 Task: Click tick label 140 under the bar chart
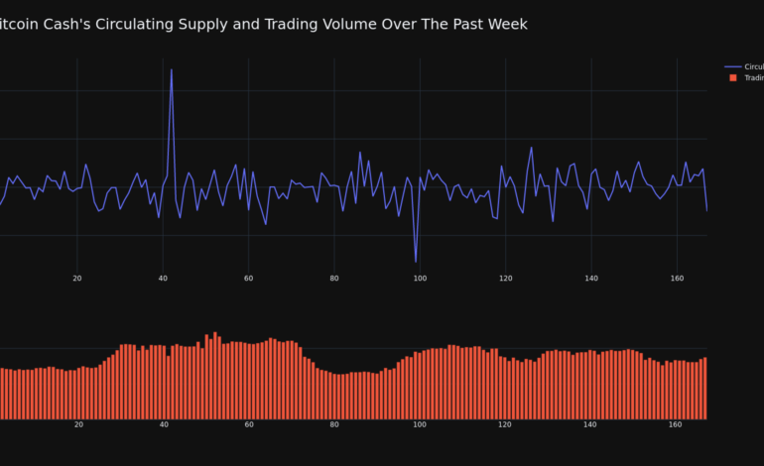(x=590, y=424)
